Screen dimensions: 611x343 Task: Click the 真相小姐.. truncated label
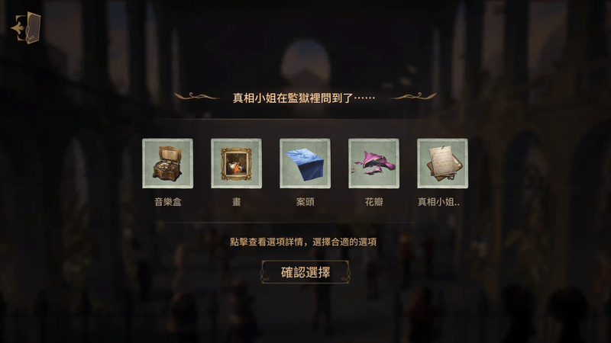click(x=438, y=202)
